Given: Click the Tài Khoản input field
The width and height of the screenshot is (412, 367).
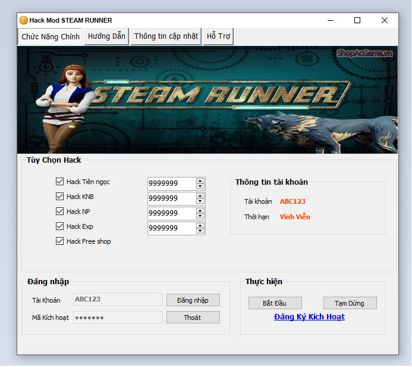Looking at the screenshot, I should point(118,299).
